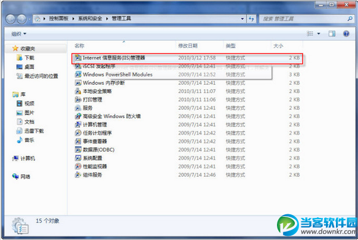Click 管理工具 in the address breadcrumb
Image resolution: width=358 pixels, height=240 pixels.
122,19
